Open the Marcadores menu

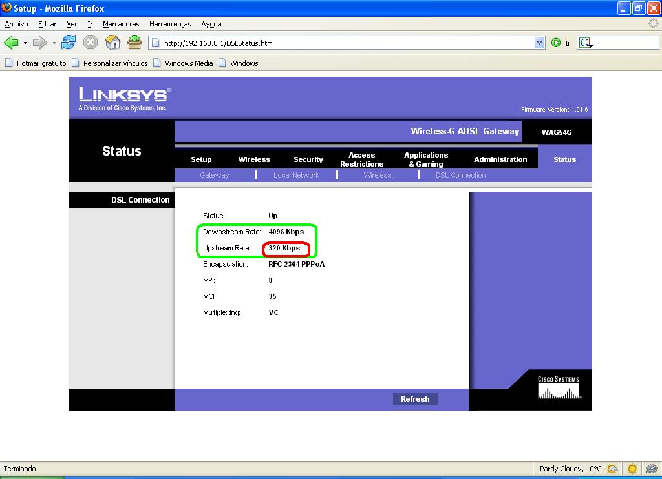121,24
